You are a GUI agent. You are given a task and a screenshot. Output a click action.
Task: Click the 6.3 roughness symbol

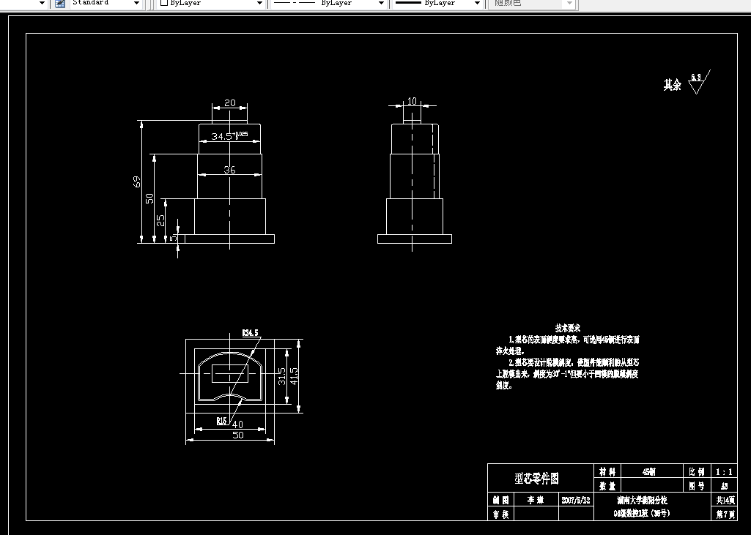point(699,82)
